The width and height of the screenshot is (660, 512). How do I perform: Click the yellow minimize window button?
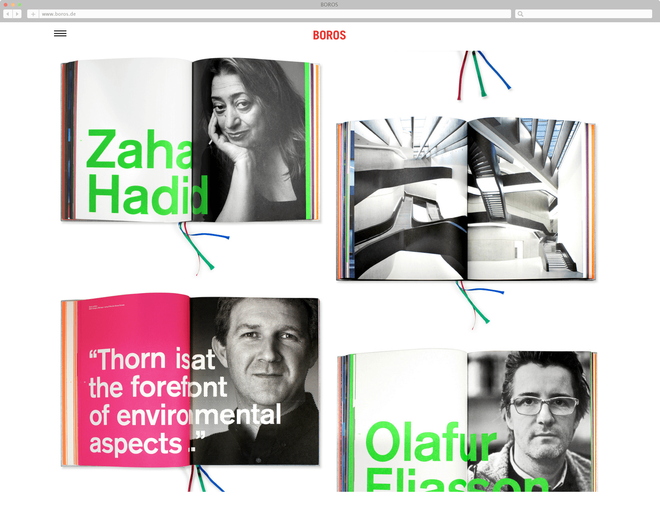(x=13, y=5)
